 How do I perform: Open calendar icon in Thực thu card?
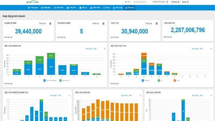click(x=156, y=23)
